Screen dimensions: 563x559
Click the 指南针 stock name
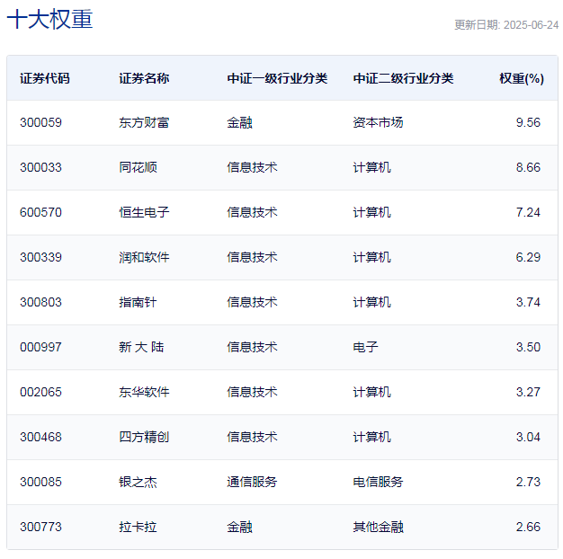tap(138, 303)
